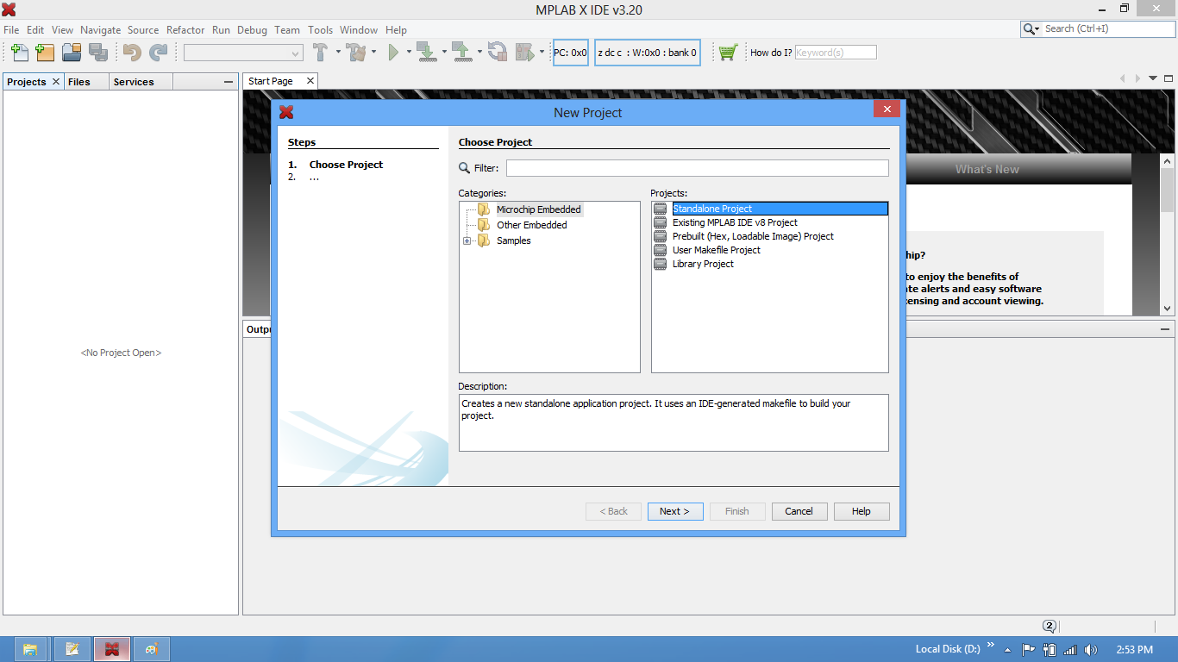Open the Window menu
The height and width of the screenshot is (662, 1178).
[x=359, y=29]
